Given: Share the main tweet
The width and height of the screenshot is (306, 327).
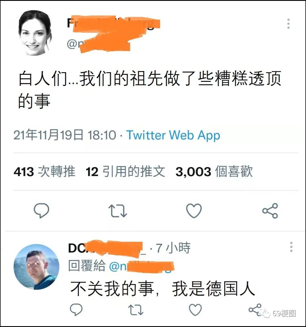Looking at the screenshot, I should coord(270,211).
